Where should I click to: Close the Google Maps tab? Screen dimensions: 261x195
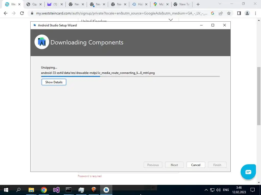pyautogui.click(x=167, y=5)
